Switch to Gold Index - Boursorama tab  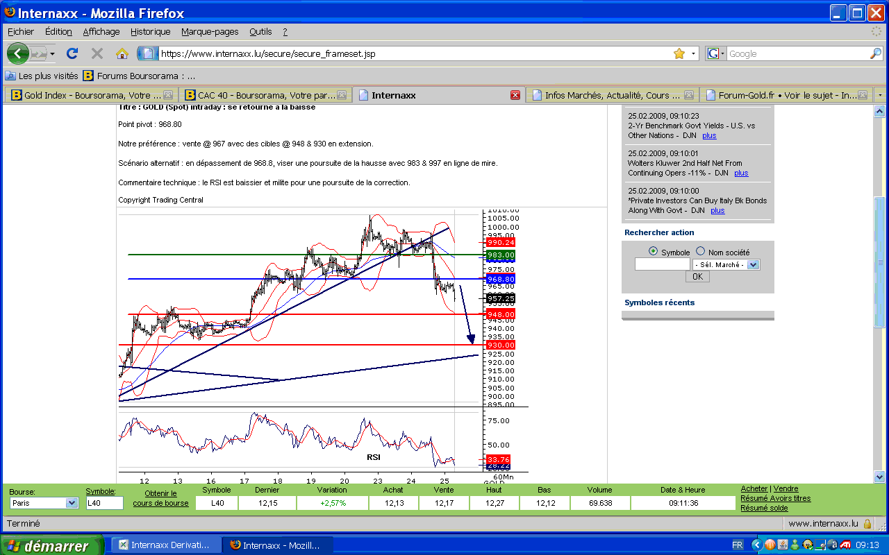point(91,95)
